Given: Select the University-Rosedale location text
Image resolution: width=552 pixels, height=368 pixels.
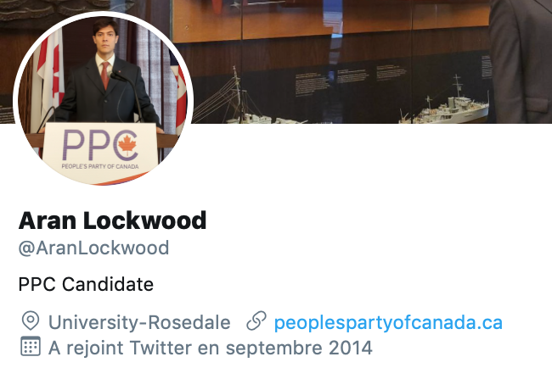Looking at the screenshot, I should [x=139, y=323].
